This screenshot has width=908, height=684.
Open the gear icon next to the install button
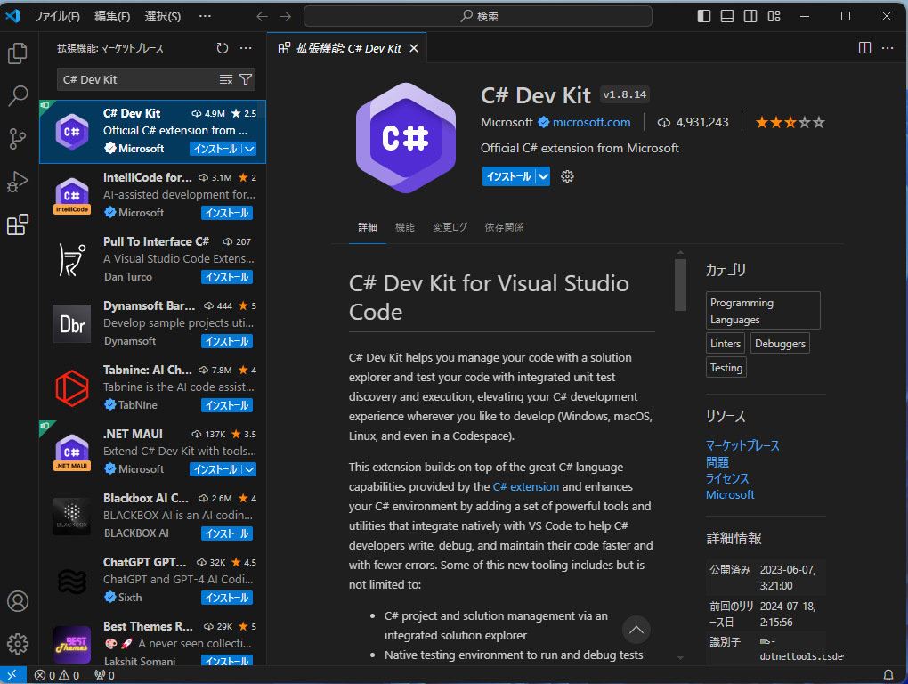(x=566, y=177)
